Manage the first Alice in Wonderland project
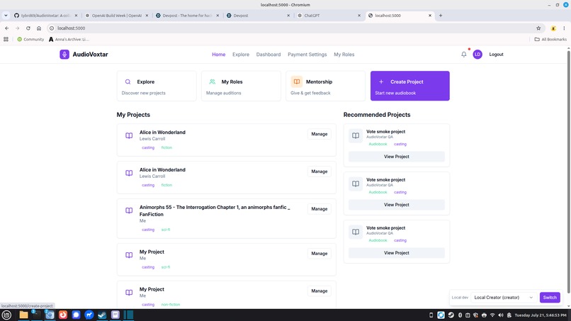The width and height of the screenshot is (571, 321). point(319,134)
